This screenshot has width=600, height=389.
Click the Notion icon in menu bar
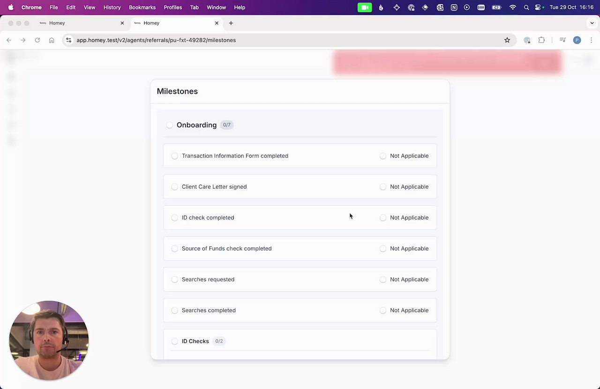tap(454, 7)
